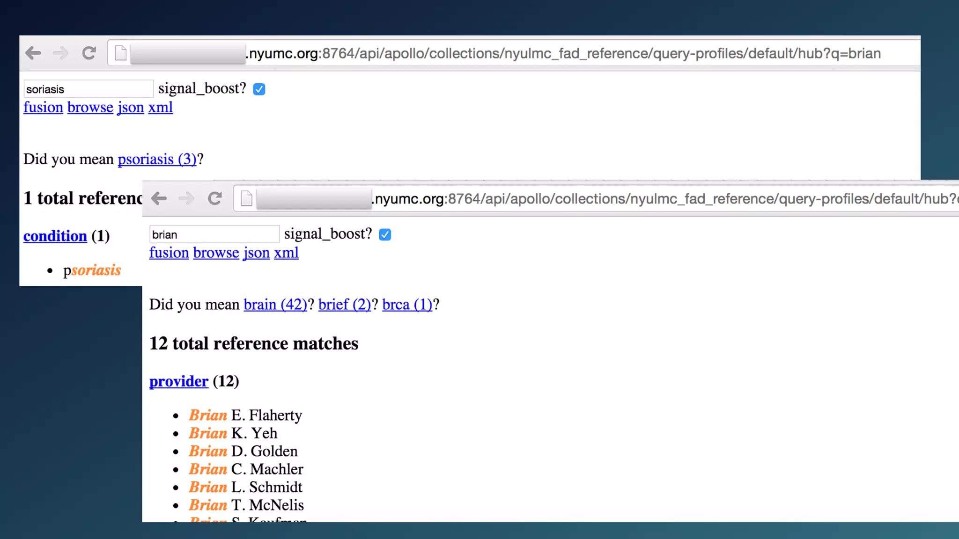This screenshot has width=959, height=539.
Task: Click the json link below the brian field
Action: click(x=257, y=253)
